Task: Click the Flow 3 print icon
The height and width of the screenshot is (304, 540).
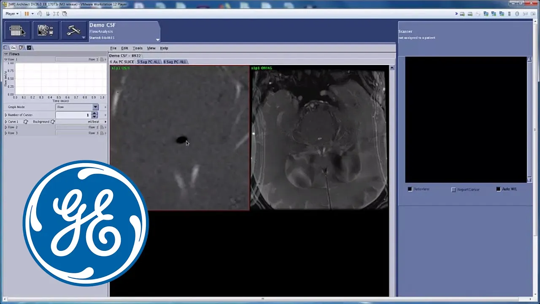Action: [x=101, y=133]
